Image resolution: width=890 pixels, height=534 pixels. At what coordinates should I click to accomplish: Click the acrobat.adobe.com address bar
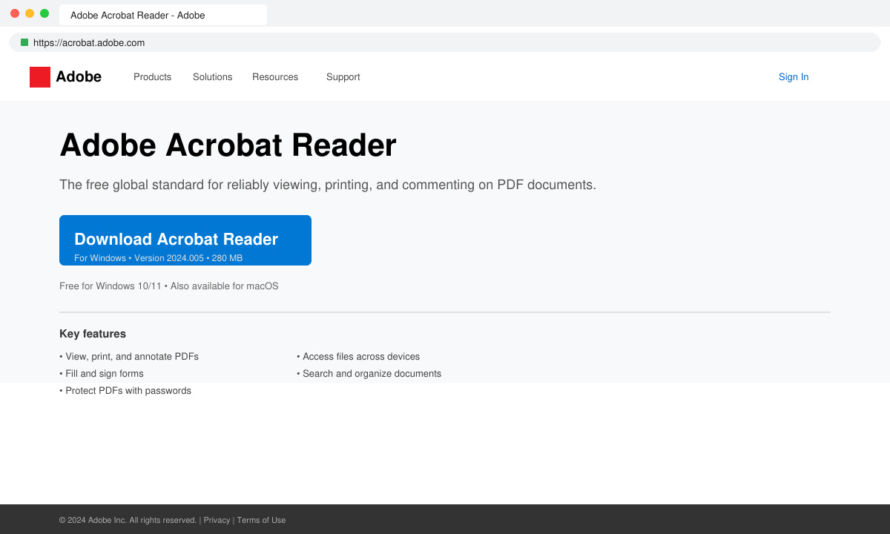445,42
